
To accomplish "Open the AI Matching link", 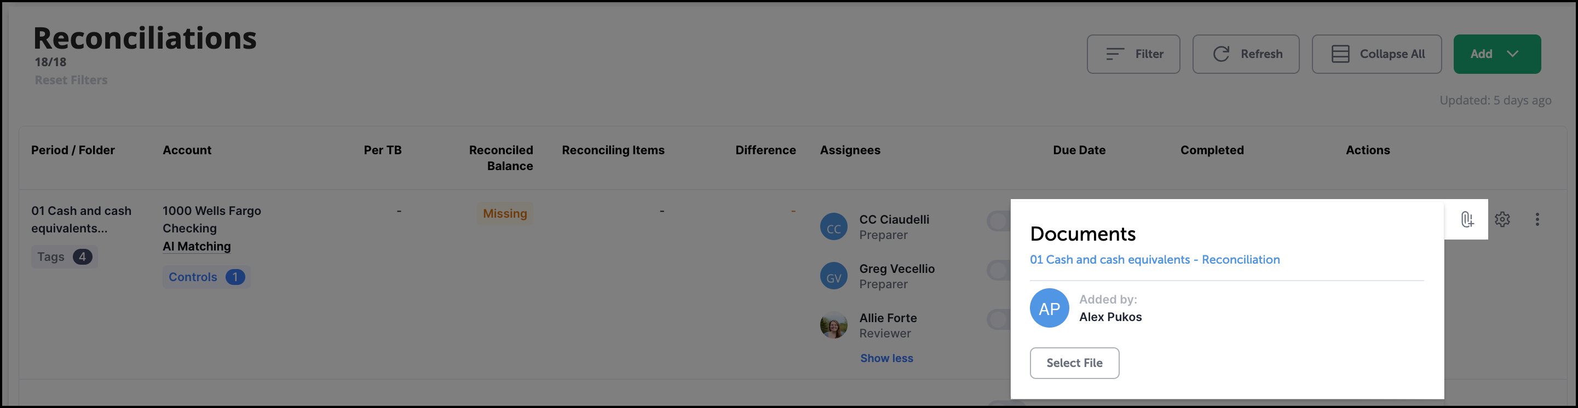I will coord(197,247).
